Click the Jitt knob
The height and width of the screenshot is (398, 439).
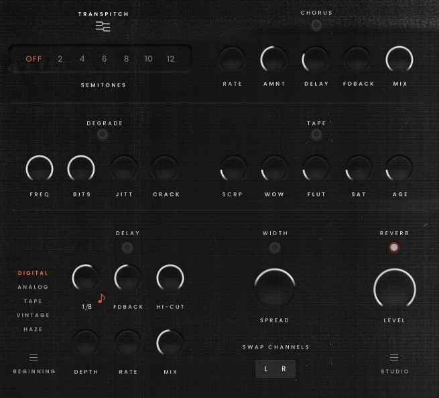[123, 169]
